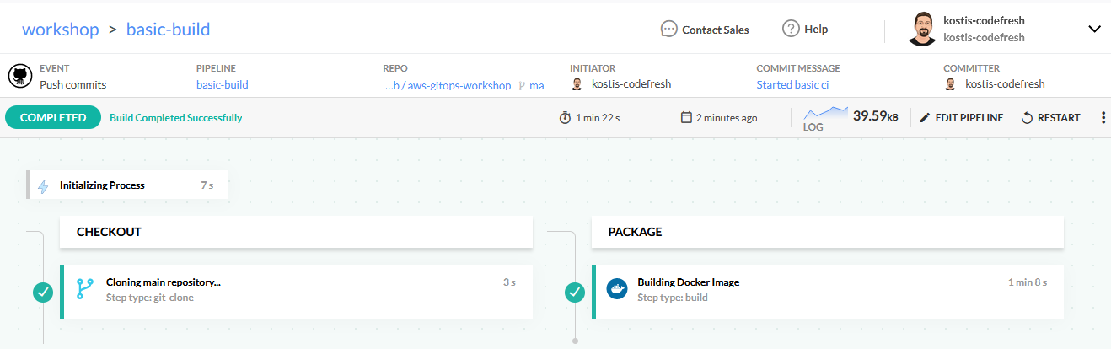The image size is (1111, 349).
Task: Click the git branch icon on clone step
Action: (x=85, y=289)
